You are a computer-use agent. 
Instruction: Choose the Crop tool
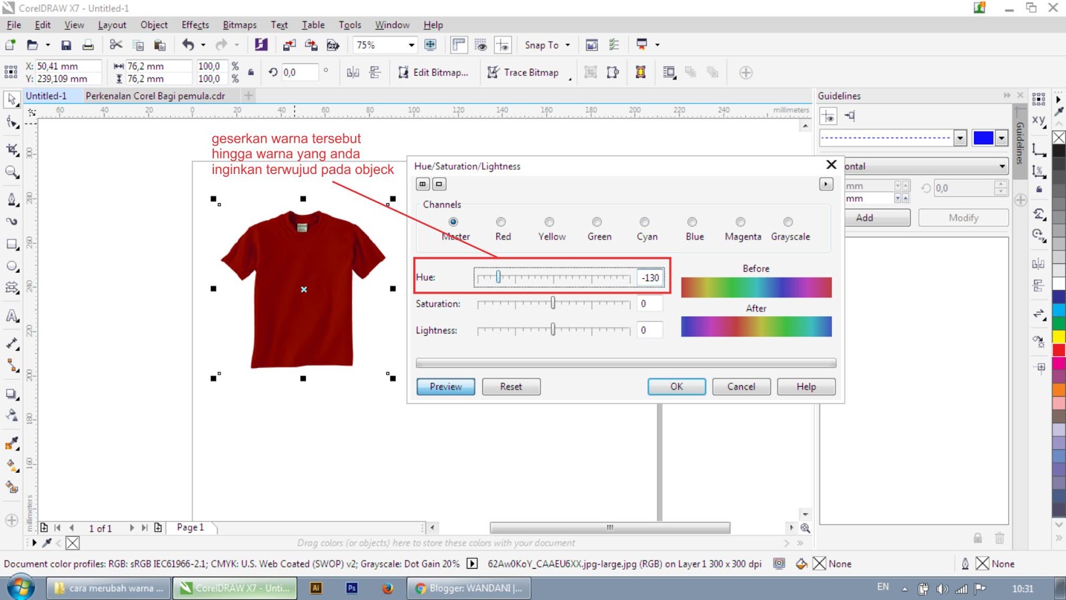tap(12, 149)
